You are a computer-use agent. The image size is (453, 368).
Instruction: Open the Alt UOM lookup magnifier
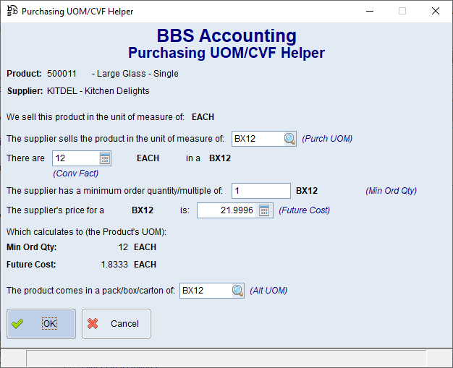tap(237, 291)
